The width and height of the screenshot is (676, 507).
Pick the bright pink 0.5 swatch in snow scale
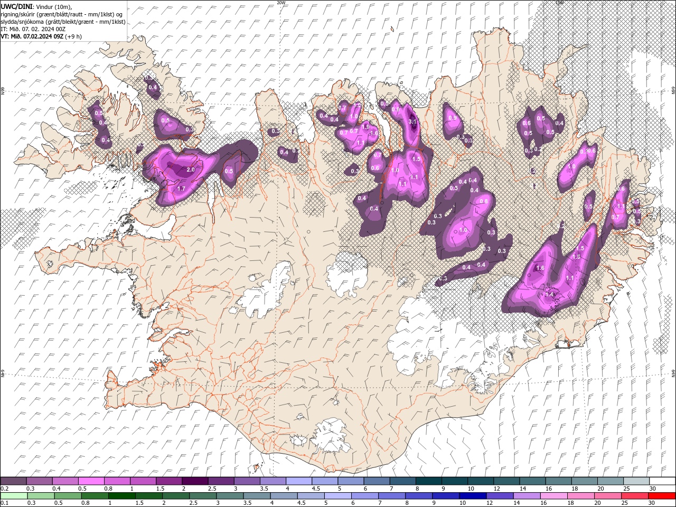[x=91, y=481]
